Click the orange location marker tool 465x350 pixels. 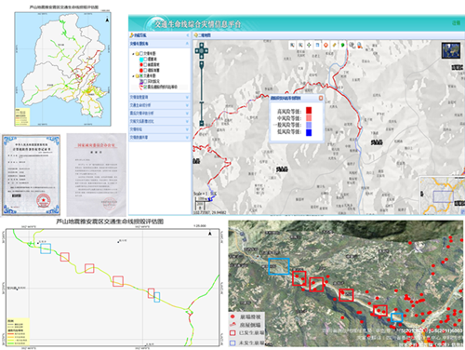tap(325, 46)
